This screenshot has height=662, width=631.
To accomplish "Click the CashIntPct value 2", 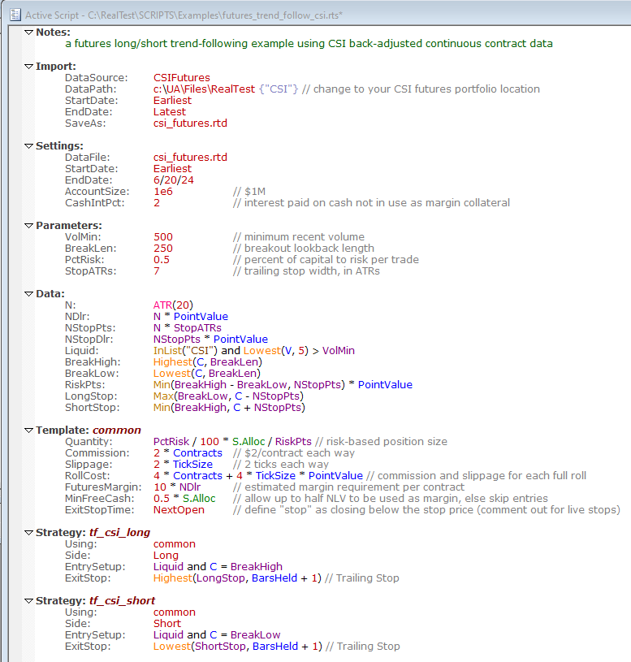I will click(x=157, y=203).
